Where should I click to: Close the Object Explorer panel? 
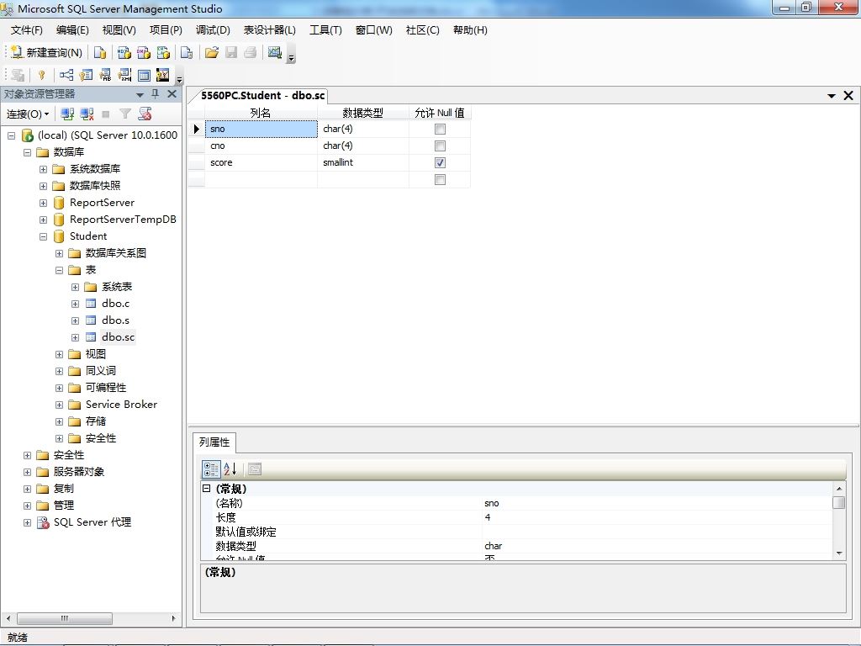point(172,94)
